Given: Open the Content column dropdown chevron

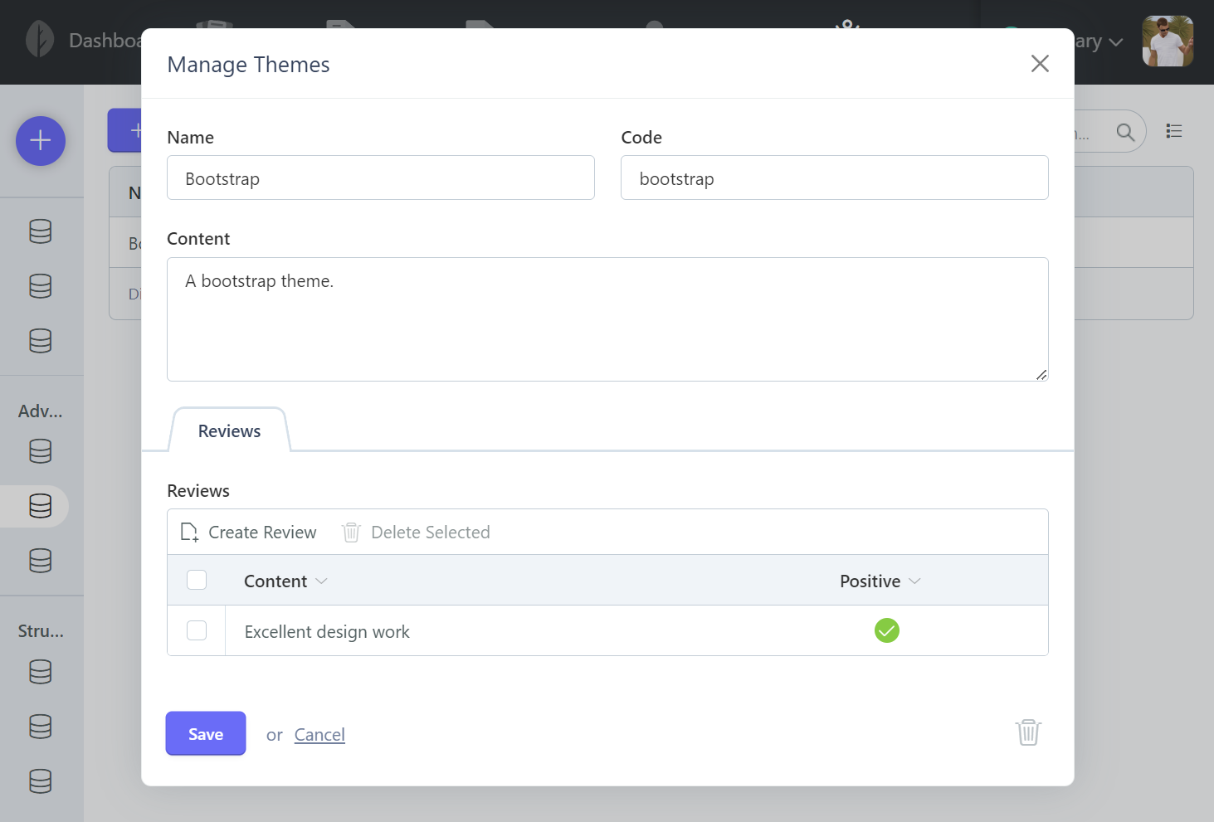Looking at the screenshot, I should (322, 581).
